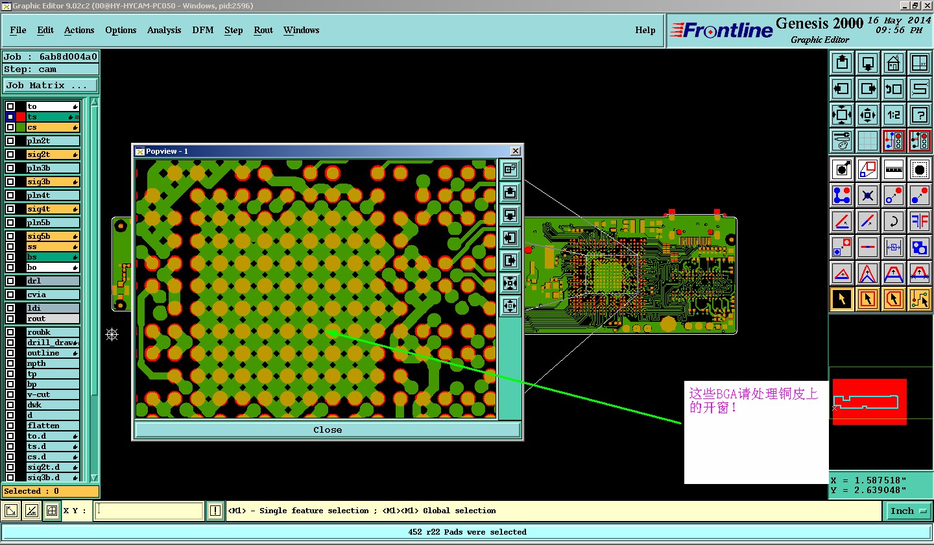Click Close button in Popview window
Screen dimensions: 934x545
click(328, 430)
